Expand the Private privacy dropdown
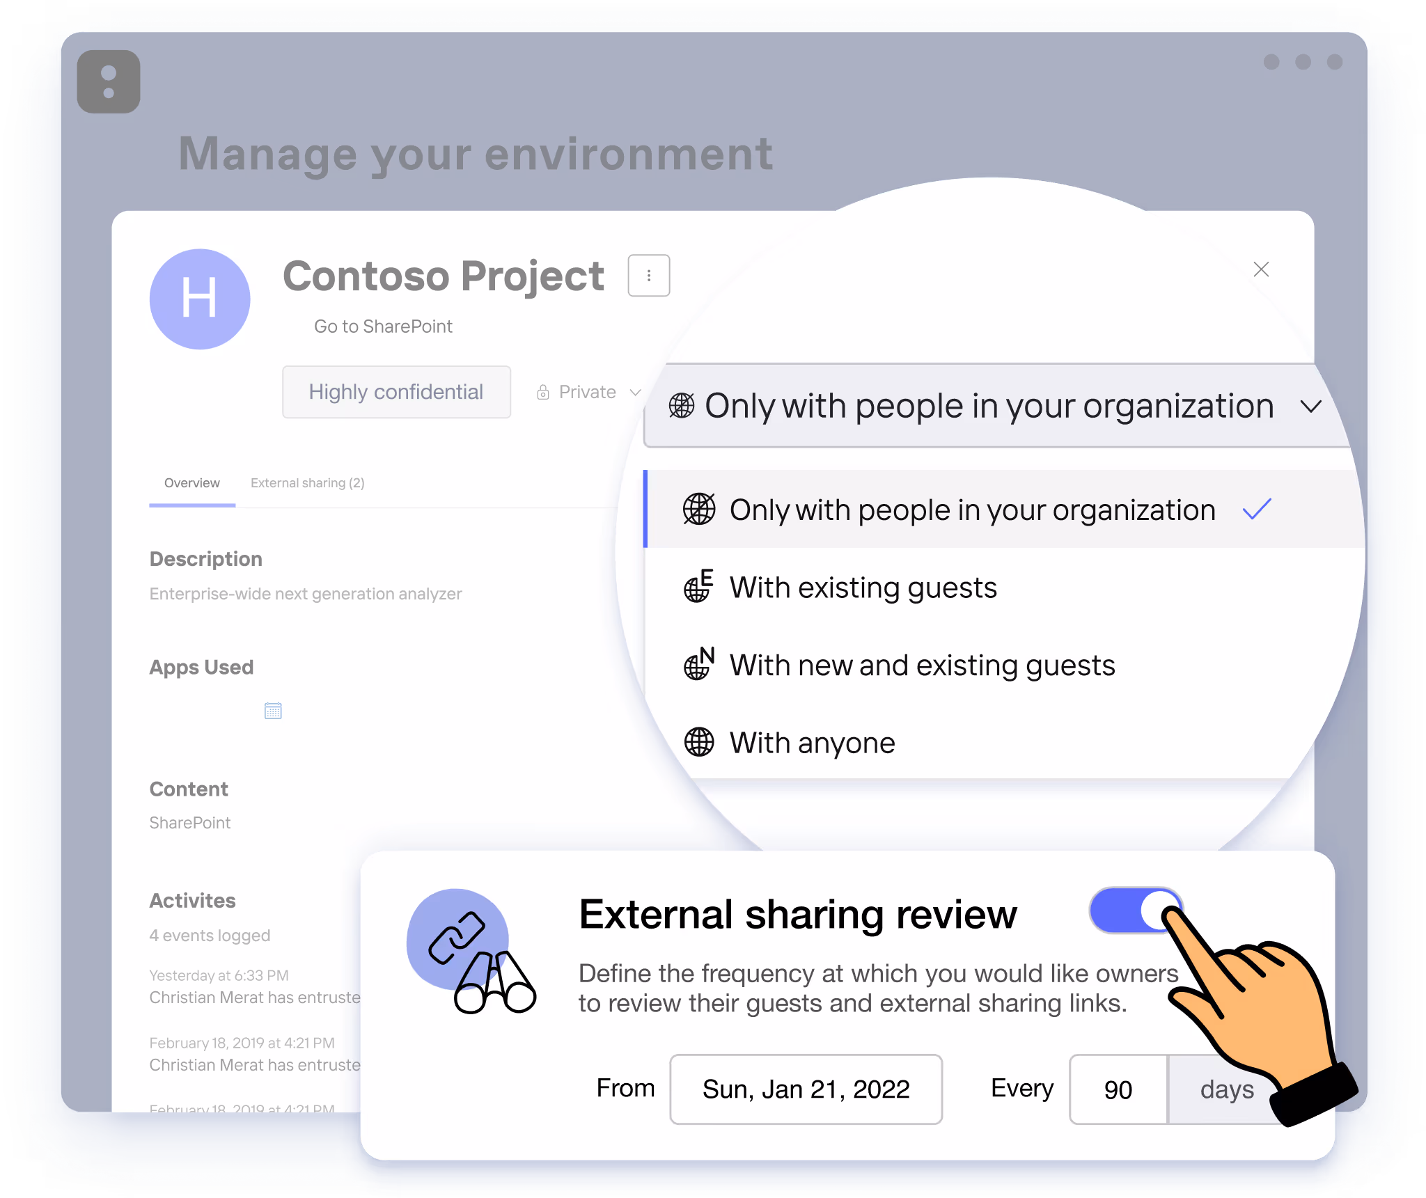The height and width of the screenshot is (1198, 1426). 635,393
